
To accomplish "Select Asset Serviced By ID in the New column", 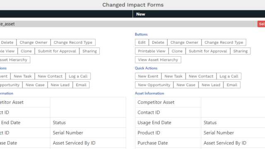I will point(233,143).
